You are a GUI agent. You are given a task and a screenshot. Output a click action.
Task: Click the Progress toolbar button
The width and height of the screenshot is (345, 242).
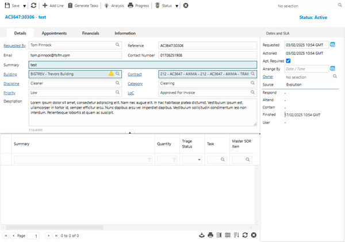[x=138, y=5]
